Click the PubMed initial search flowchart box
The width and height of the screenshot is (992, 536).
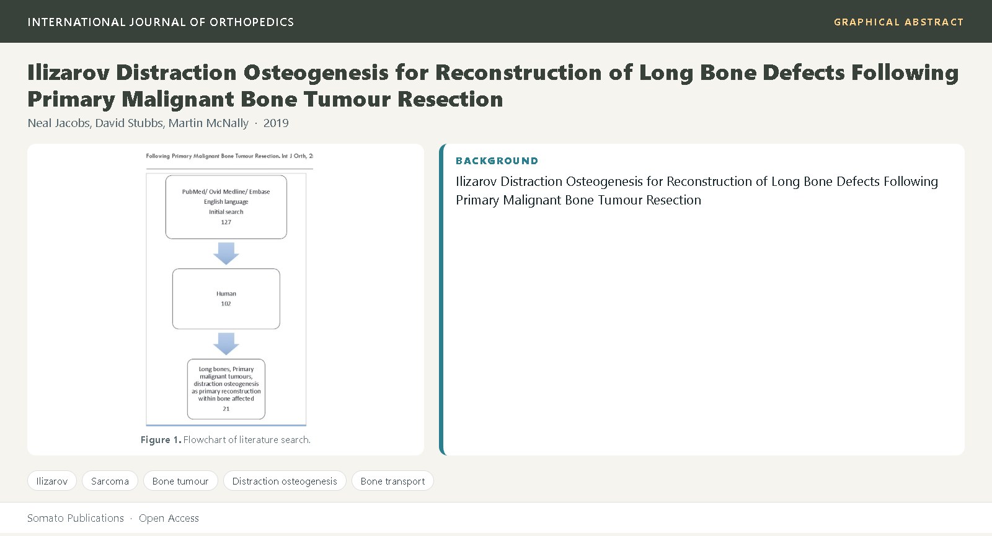pos(226,207)
